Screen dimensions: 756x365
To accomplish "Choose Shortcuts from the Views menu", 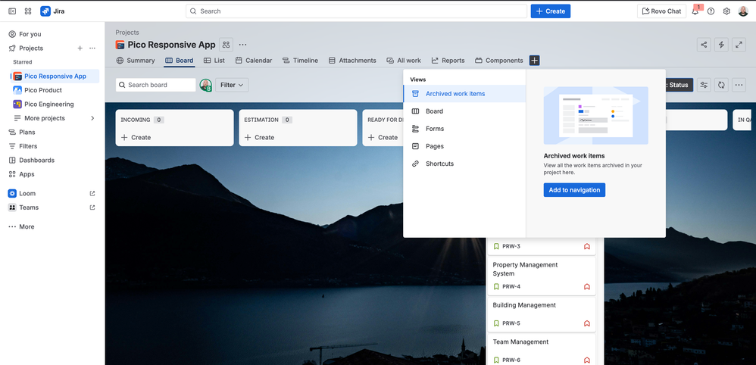I will tap(439, 164).
